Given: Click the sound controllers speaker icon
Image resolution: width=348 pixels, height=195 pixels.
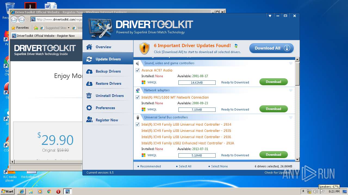Looking at the screenshot, I should [138, 63].
